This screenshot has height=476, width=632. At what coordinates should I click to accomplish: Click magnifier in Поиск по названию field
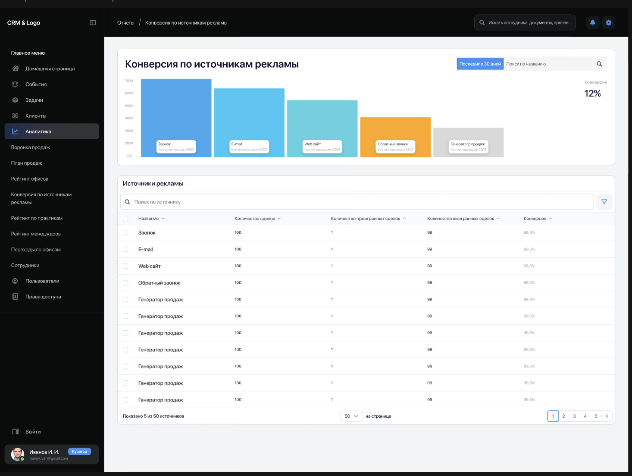coord(599,64)
